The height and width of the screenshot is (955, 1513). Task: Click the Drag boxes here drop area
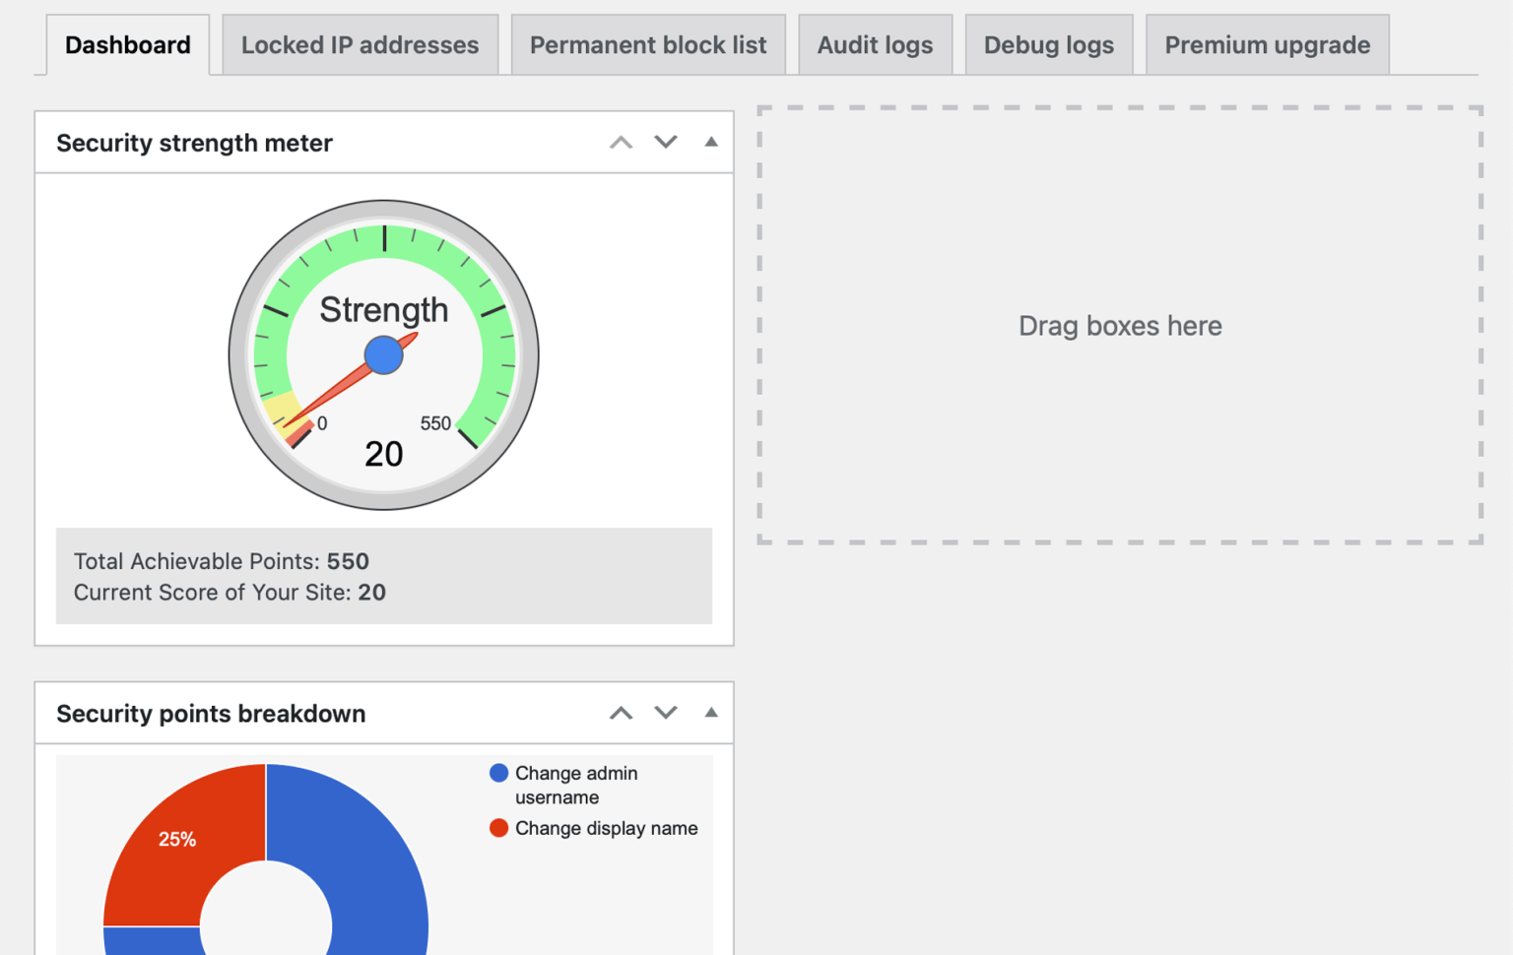[x=1120, y=325]
